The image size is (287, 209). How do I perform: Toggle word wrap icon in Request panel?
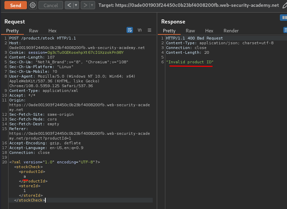(x=130, y=30)
